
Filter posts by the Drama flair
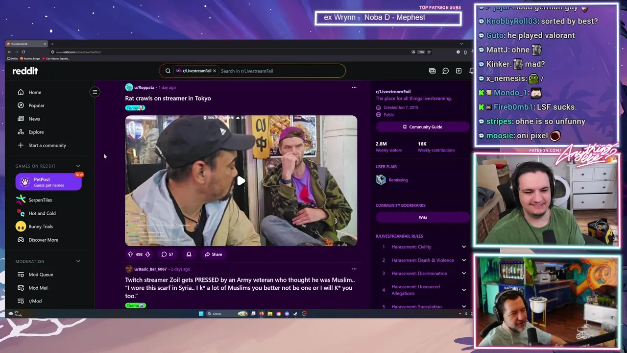(x=135, y=305)
